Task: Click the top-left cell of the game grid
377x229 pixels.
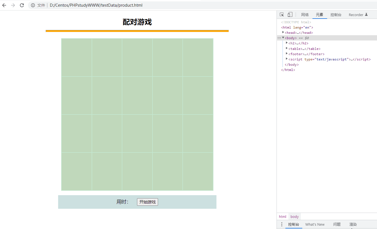Action: (x=77, y=57)
